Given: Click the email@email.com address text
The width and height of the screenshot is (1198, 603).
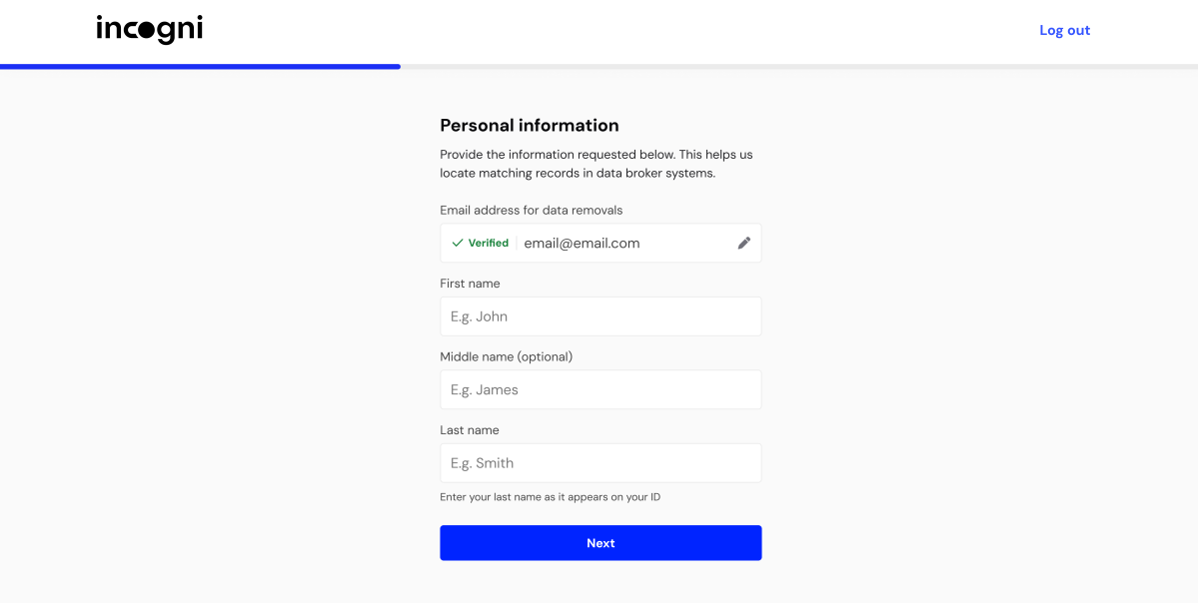Looking at the screenshot, I should (x=582, y=243).
